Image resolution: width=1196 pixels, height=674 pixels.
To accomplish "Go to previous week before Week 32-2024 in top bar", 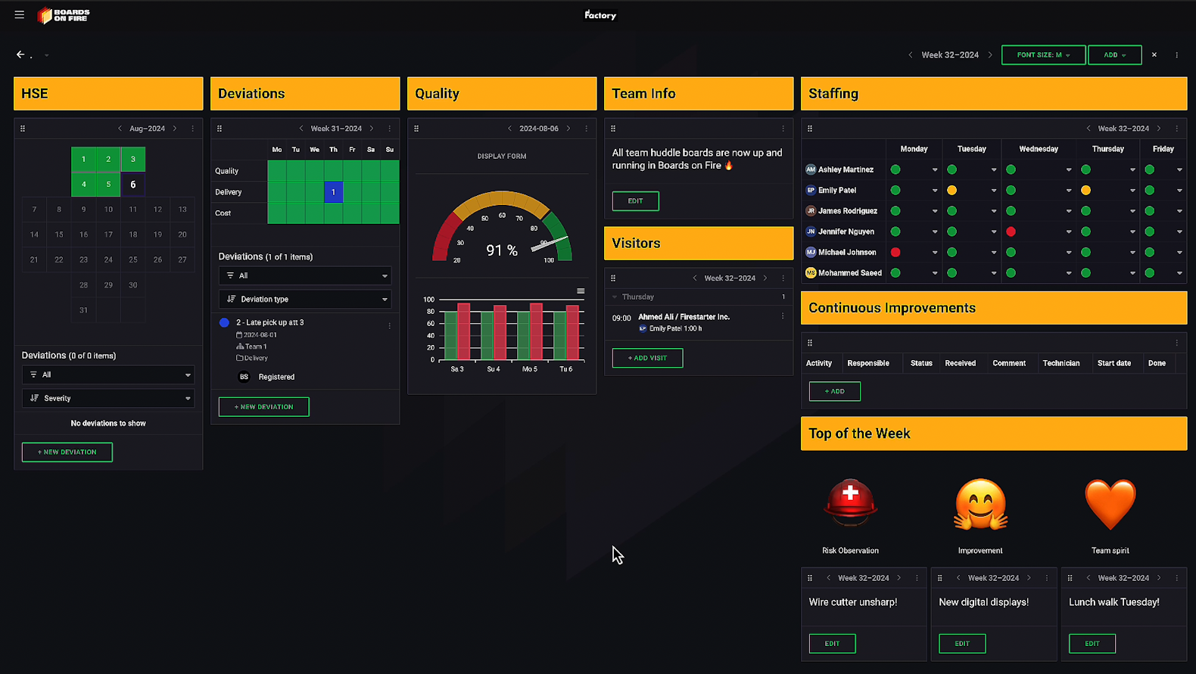I will click(x=910, y=55).
